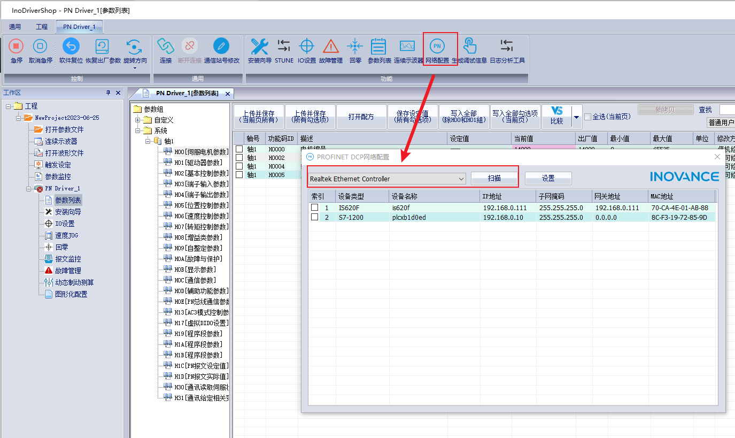Viewport: 735px width, 438px height.
Task: Select 连续示波器 in the workspace tree
Action: (61, 141)
